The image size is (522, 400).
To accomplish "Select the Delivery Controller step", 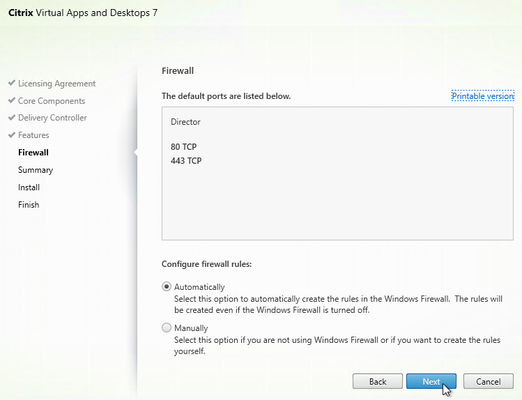I will coord(52,118).
